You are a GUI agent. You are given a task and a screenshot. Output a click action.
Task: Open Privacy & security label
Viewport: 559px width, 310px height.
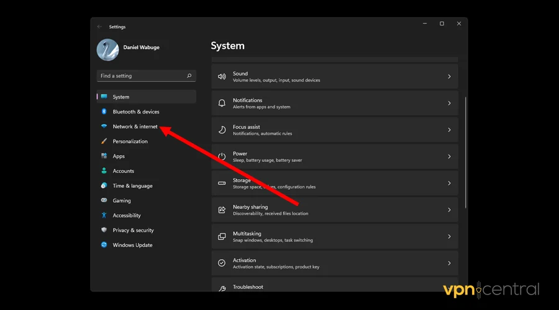pyautogui.click(x=134, y=230)
